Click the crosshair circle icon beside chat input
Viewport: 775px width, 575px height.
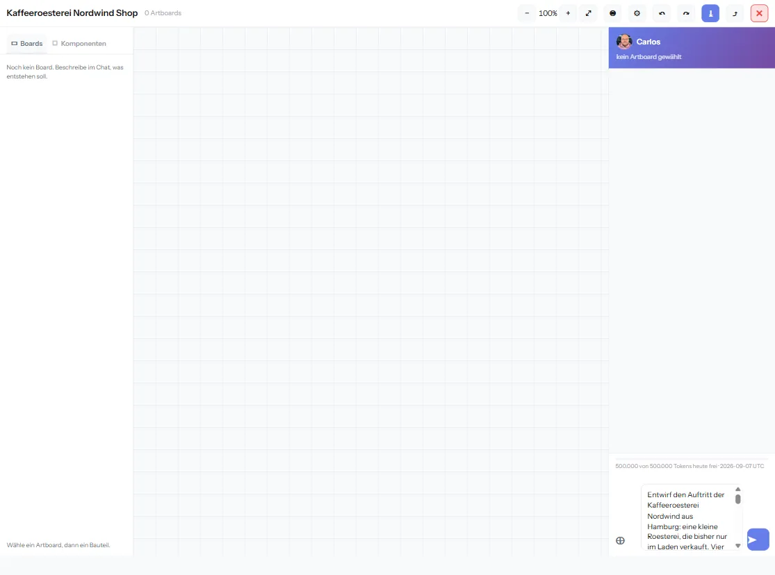pyautogui.click(x=620, y=540)
